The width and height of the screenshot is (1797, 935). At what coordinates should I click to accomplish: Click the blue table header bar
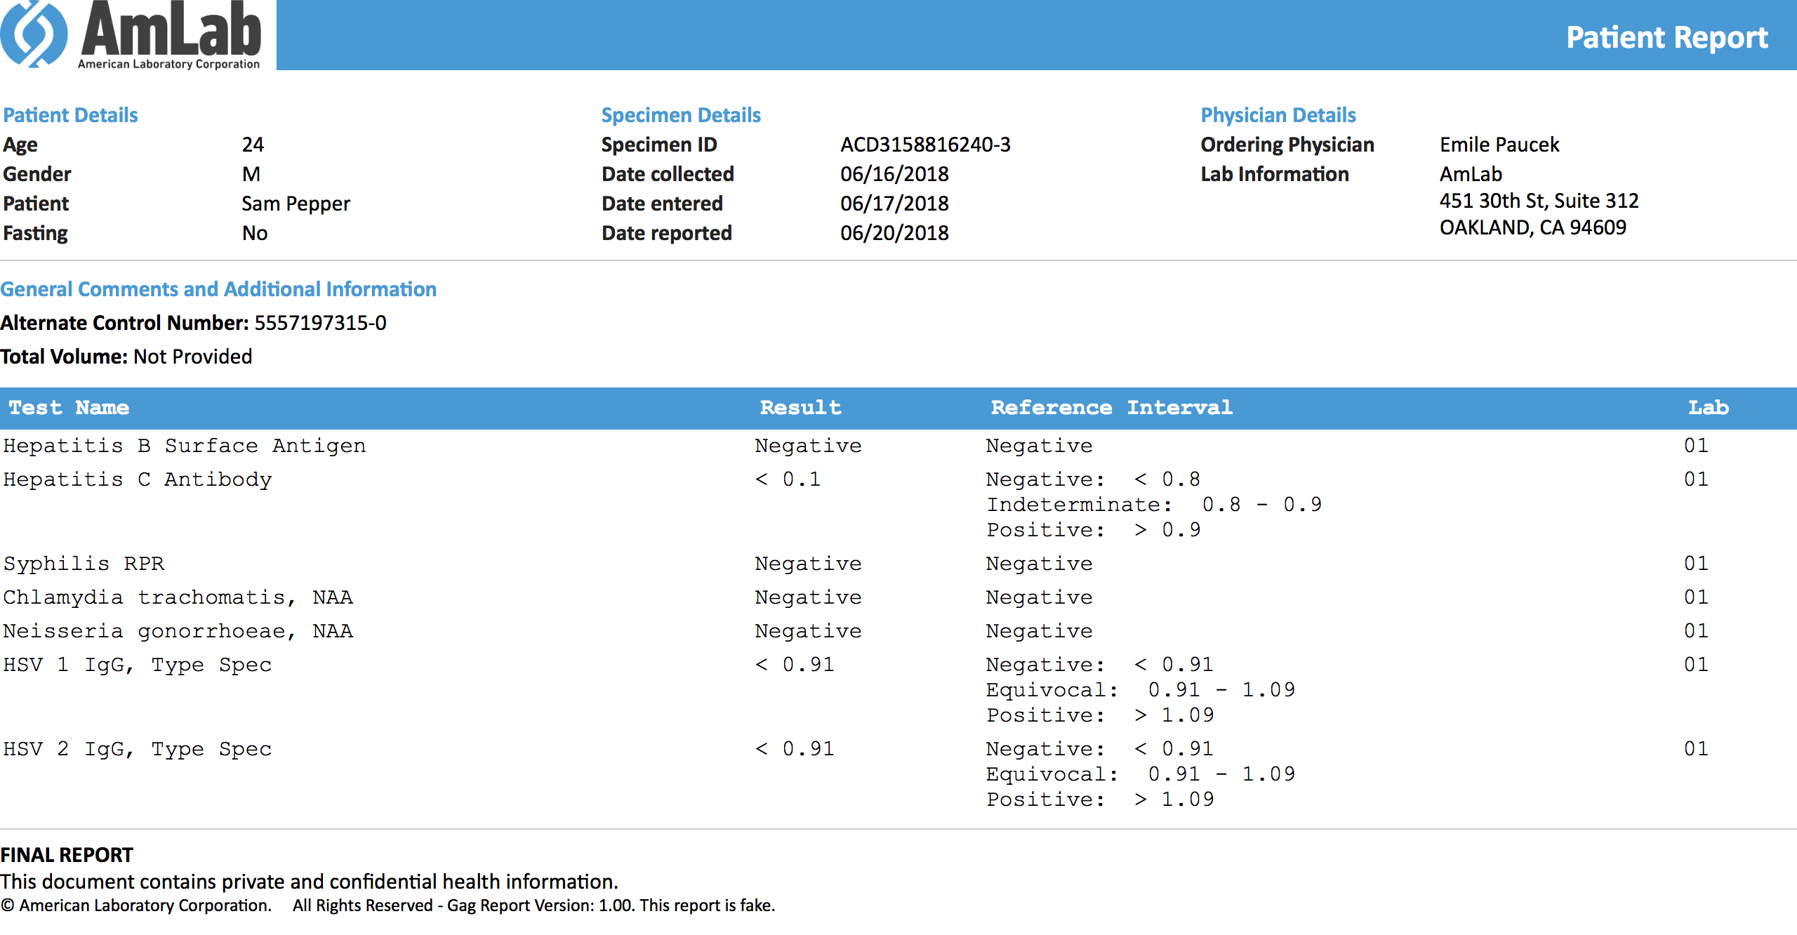pos(898,408)
